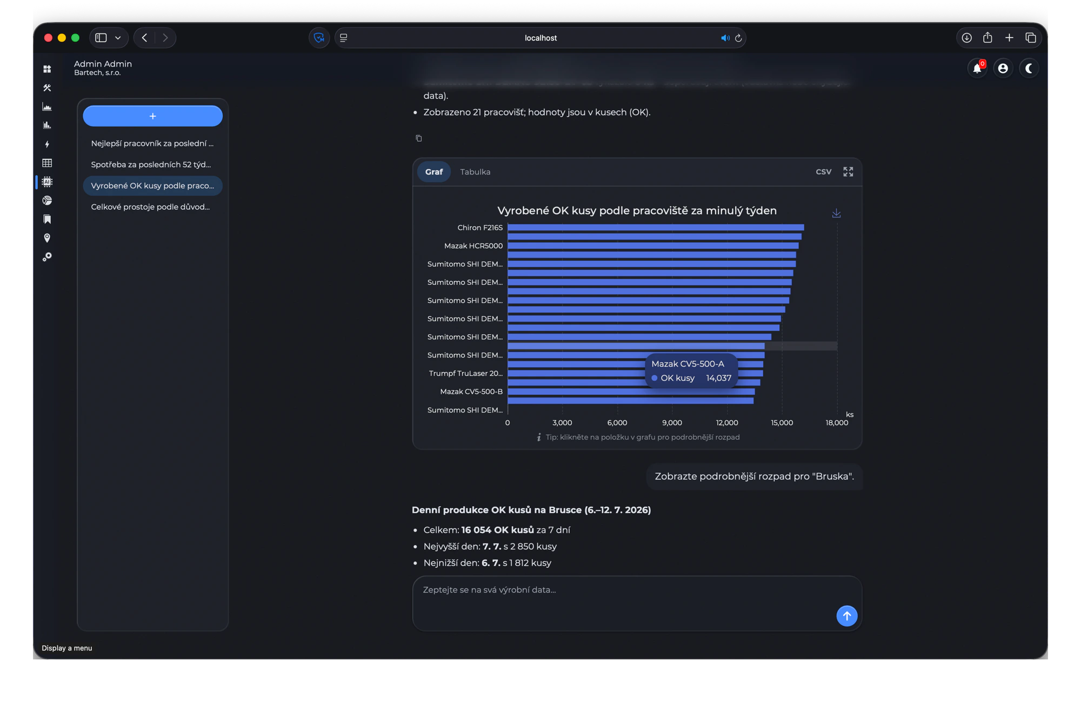Switch to the Graf tab
This screenshot has width=1081, height=703.
pos(433,171)
